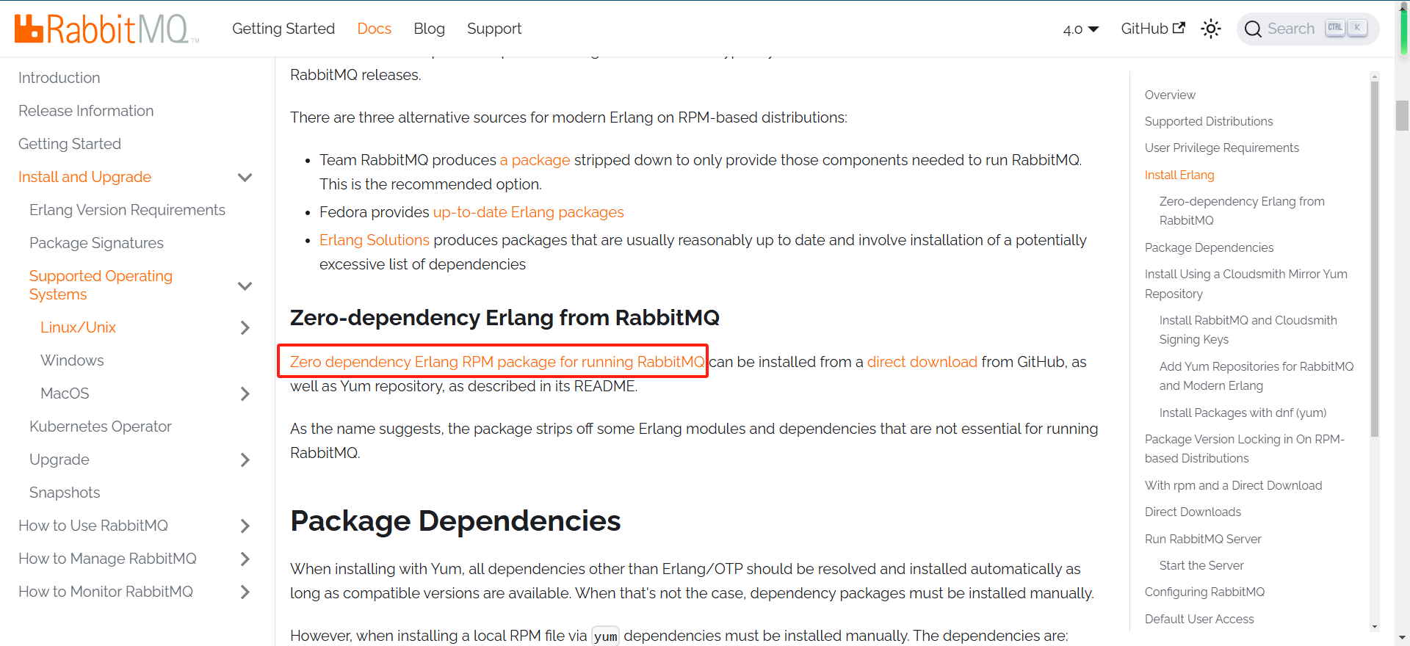Toggle light/dark mode sun icon
This screenshot has width=1410, height=646.
tap(1210, 29)
